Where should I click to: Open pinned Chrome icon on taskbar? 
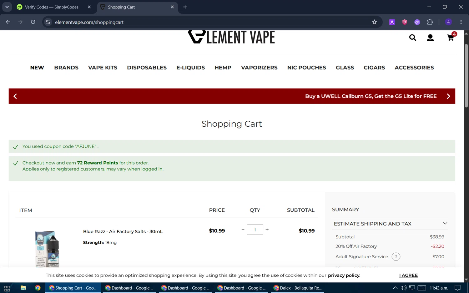click(x=38, y=288)
